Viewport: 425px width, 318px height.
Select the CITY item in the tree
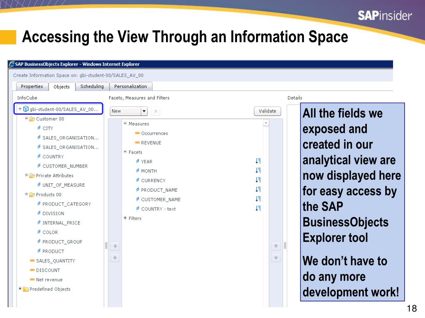click(x=48, y=128)
